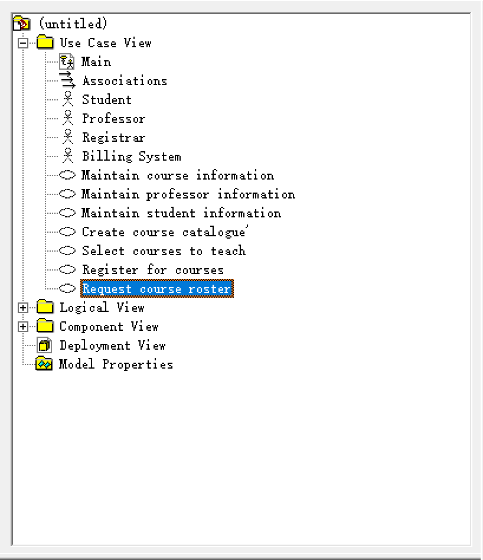483x560 pixels.
Task: Click the Register for courses oval icon
Action: (x=68, y=270)
